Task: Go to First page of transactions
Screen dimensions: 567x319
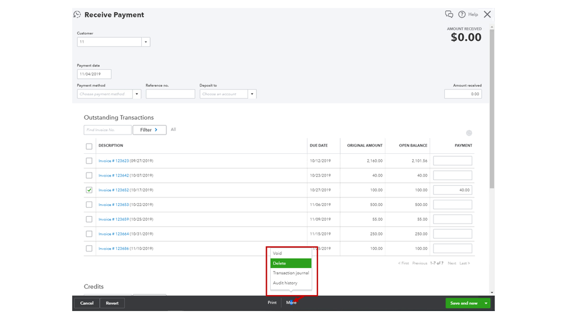Action: (x=404, y=263)
